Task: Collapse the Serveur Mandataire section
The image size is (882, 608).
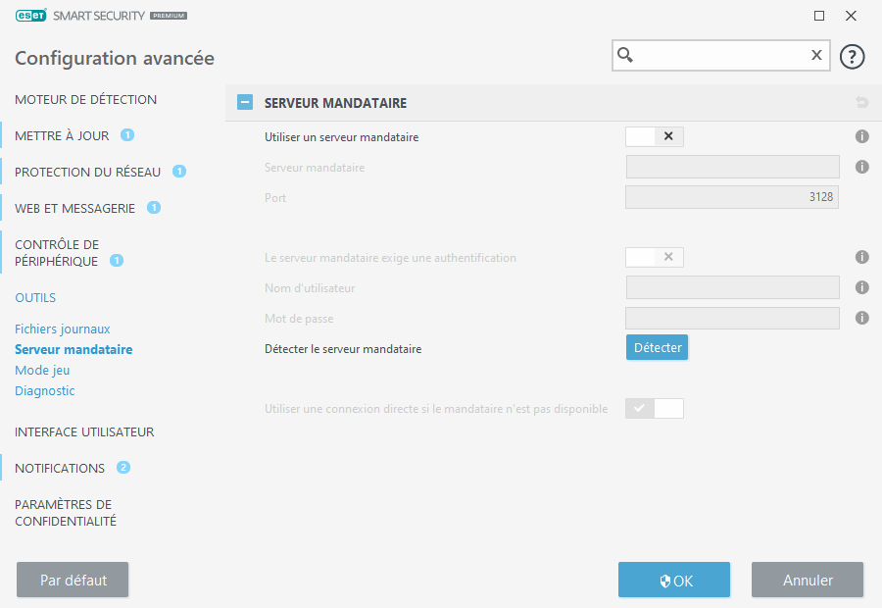Action: point(245,102)
